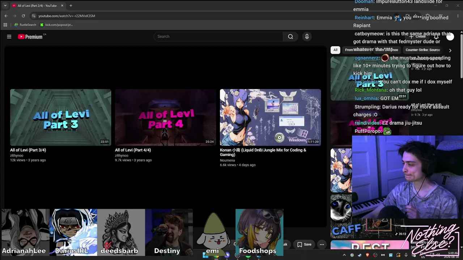The width and height of the screenshot is (463, 260).
Task: Reload the YouTube page
Action: point(23,16)
